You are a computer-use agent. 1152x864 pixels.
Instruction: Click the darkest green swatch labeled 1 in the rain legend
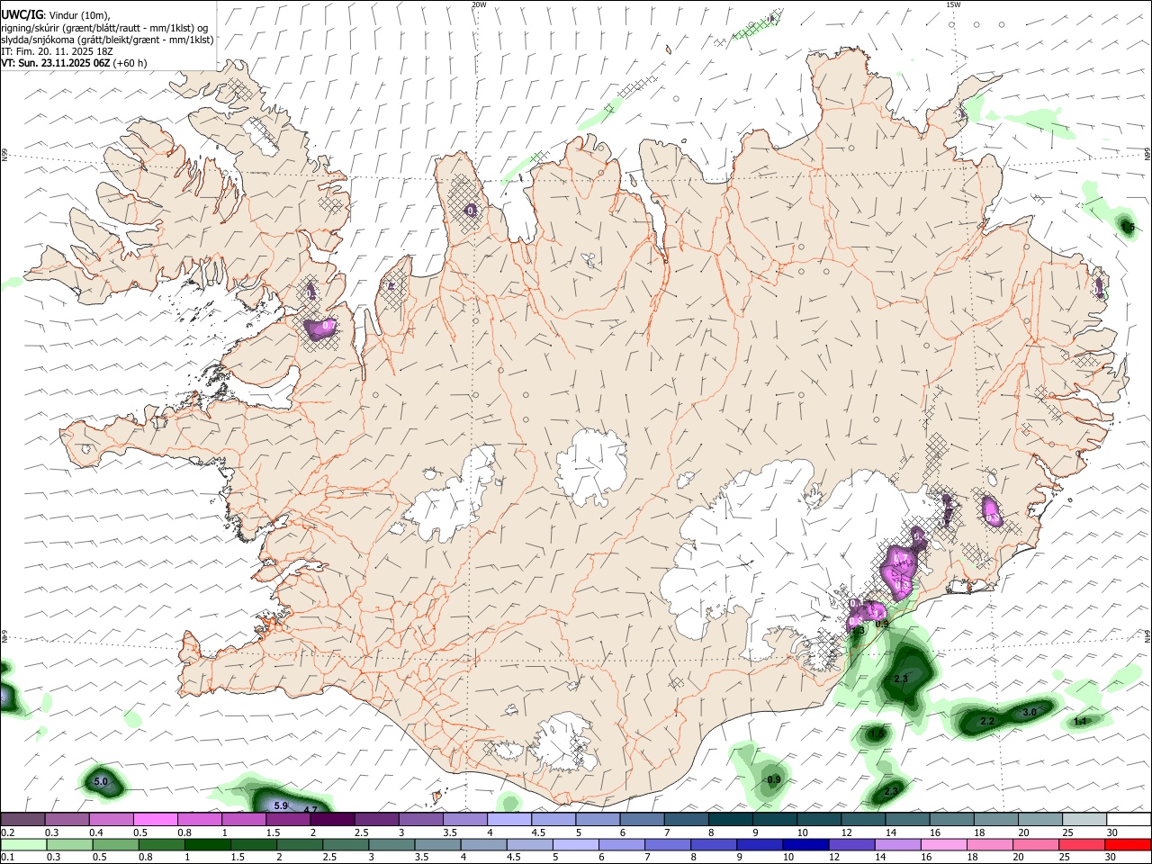coord(206,844)
